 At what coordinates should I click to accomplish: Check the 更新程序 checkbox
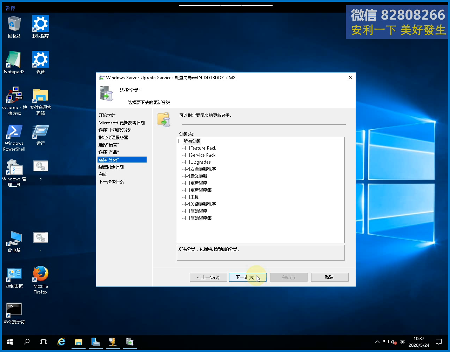tap(188, 183)
